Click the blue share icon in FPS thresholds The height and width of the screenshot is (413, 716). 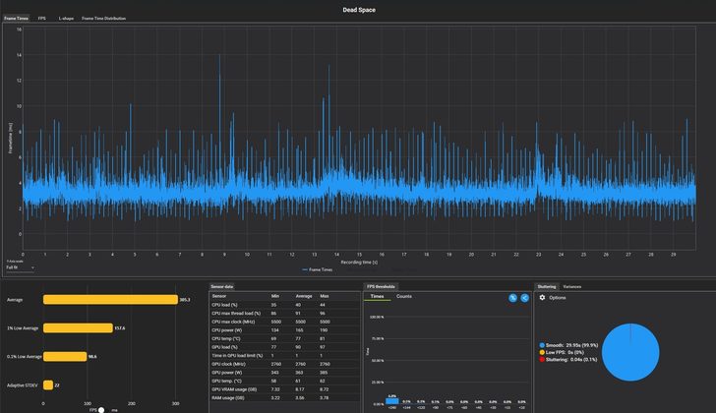[524, 298]
